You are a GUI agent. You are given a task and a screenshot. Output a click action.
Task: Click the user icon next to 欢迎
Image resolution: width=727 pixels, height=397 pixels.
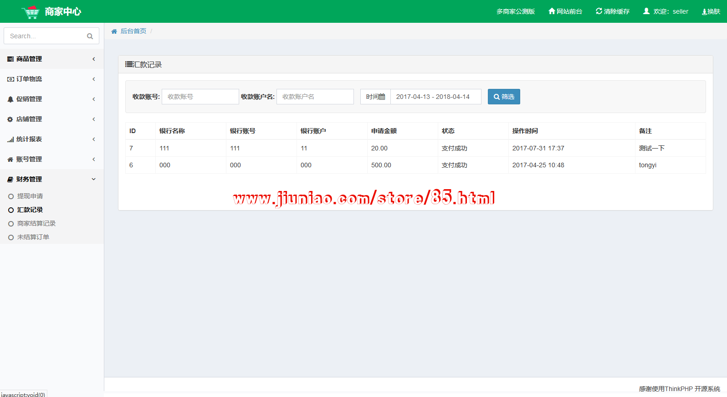coord(646,11)
